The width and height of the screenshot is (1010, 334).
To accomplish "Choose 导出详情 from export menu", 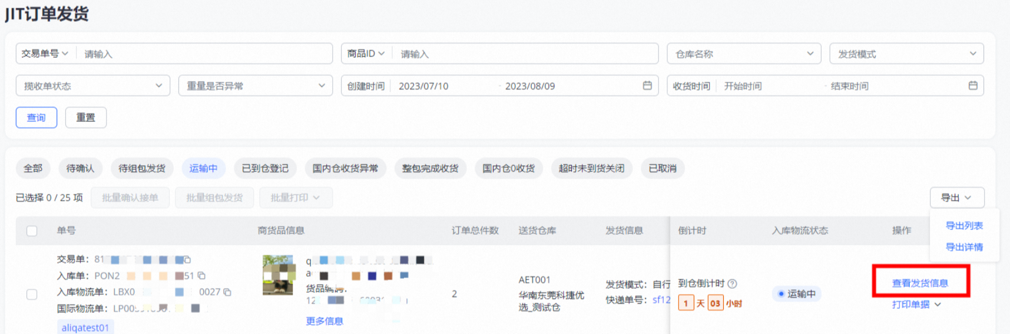I will [x=963, y=247].
